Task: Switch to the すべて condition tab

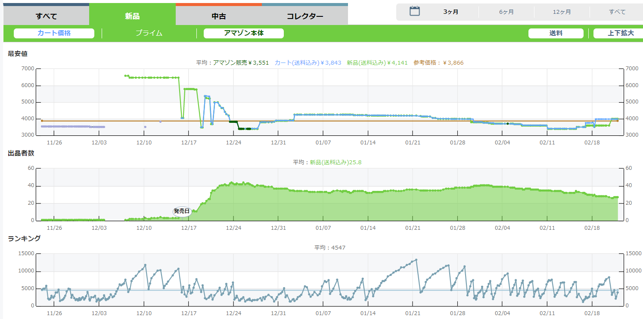Action: coord(46,16)
